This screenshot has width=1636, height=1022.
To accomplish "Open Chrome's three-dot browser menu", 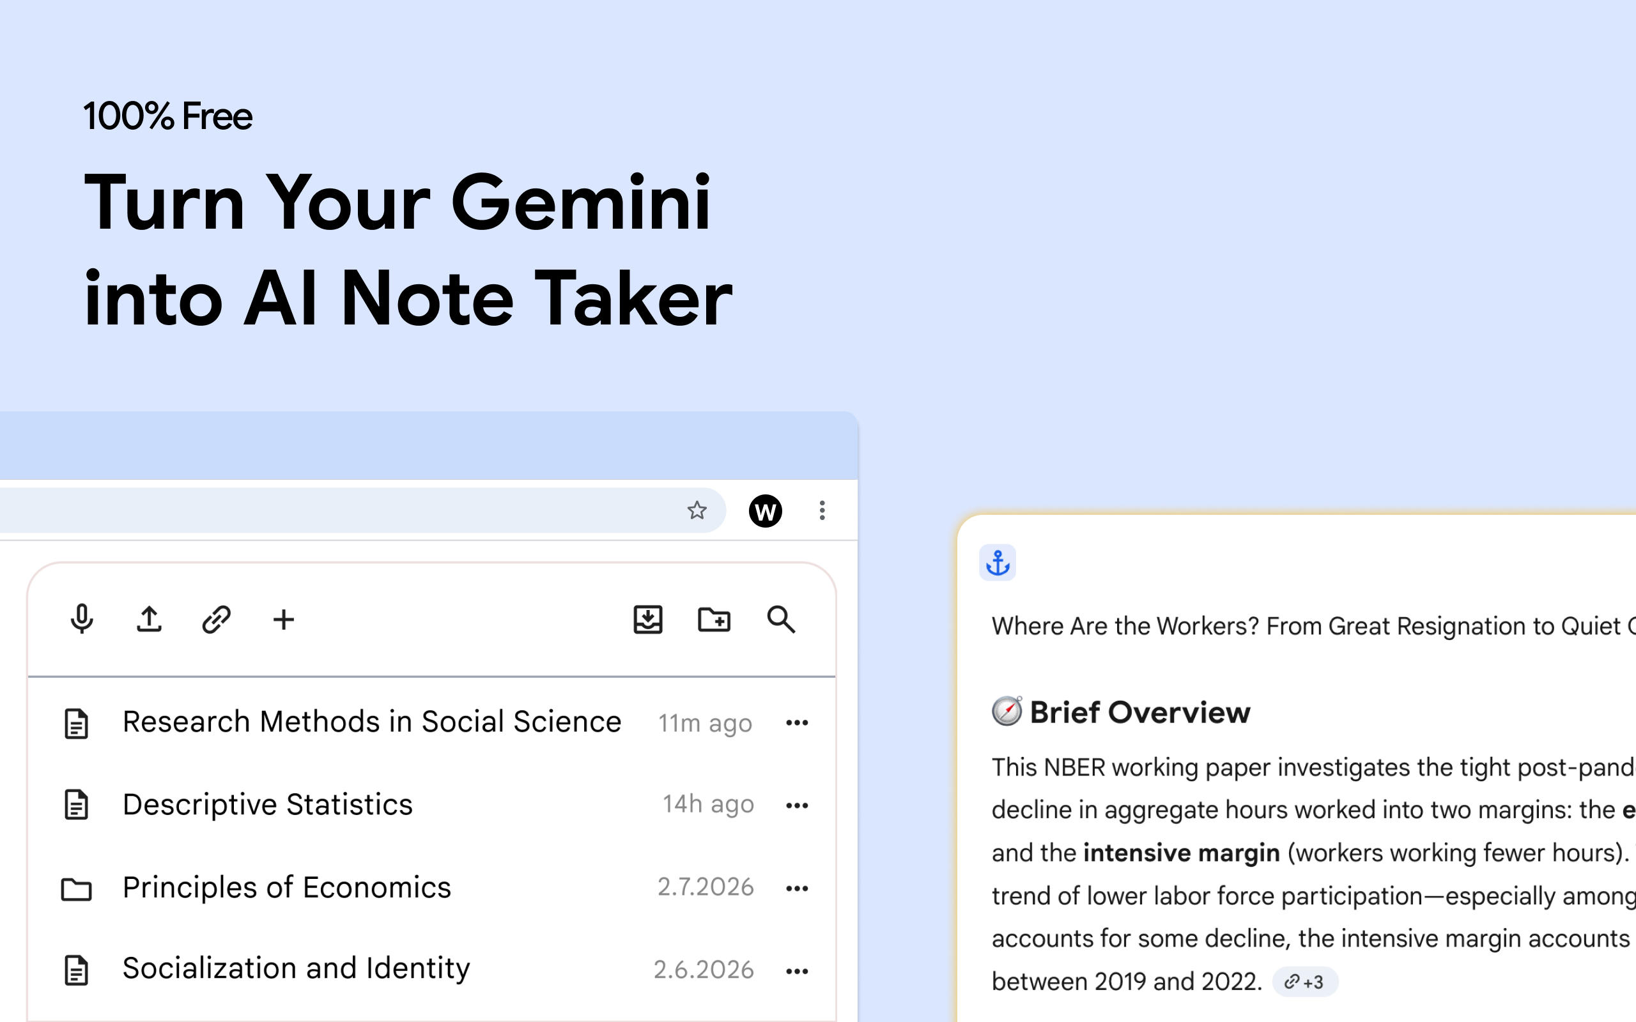I will coord(822,512).
